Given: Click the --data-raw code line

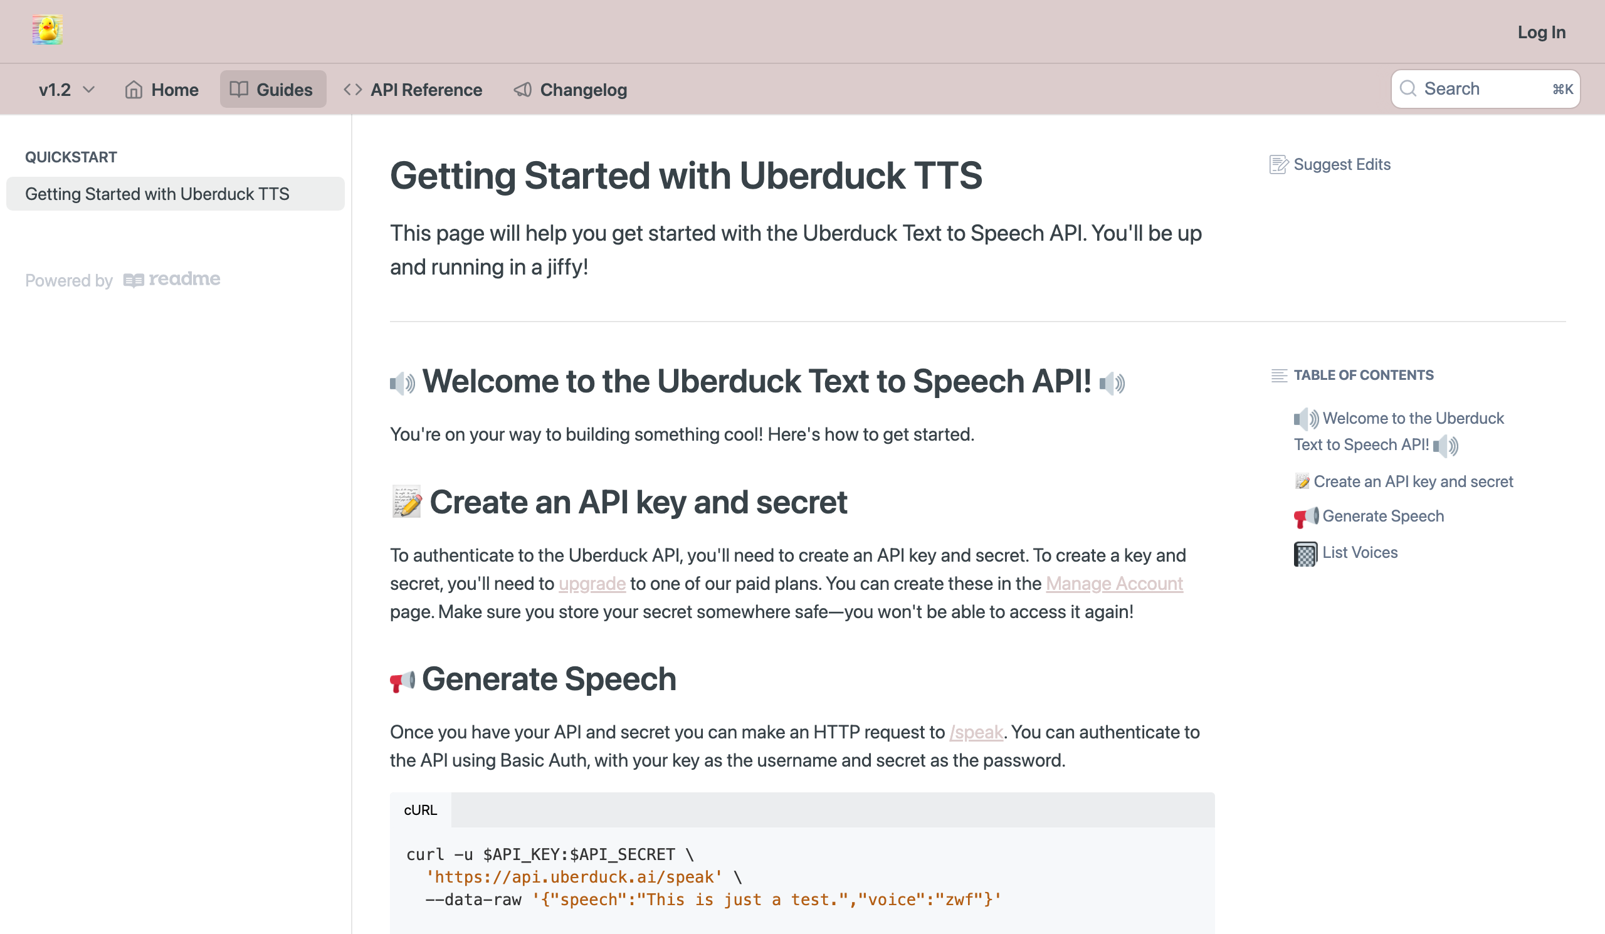Looking at the screenshot, I should pos(713,900).
